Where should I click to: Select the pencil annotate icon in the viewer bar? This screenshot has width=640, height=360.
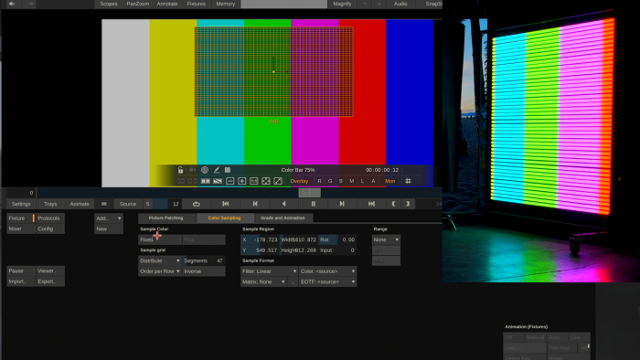(x=217, y=170)
